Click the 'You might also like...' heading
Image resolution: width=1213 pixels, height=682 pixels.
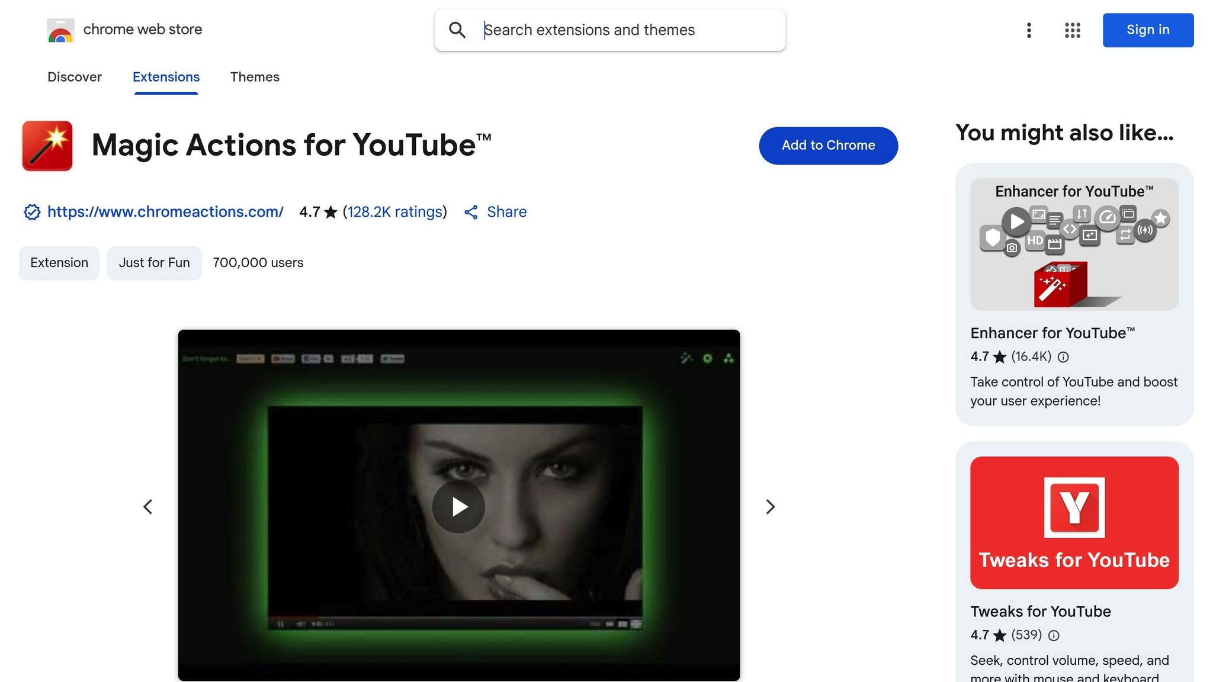click(1064, 133)
